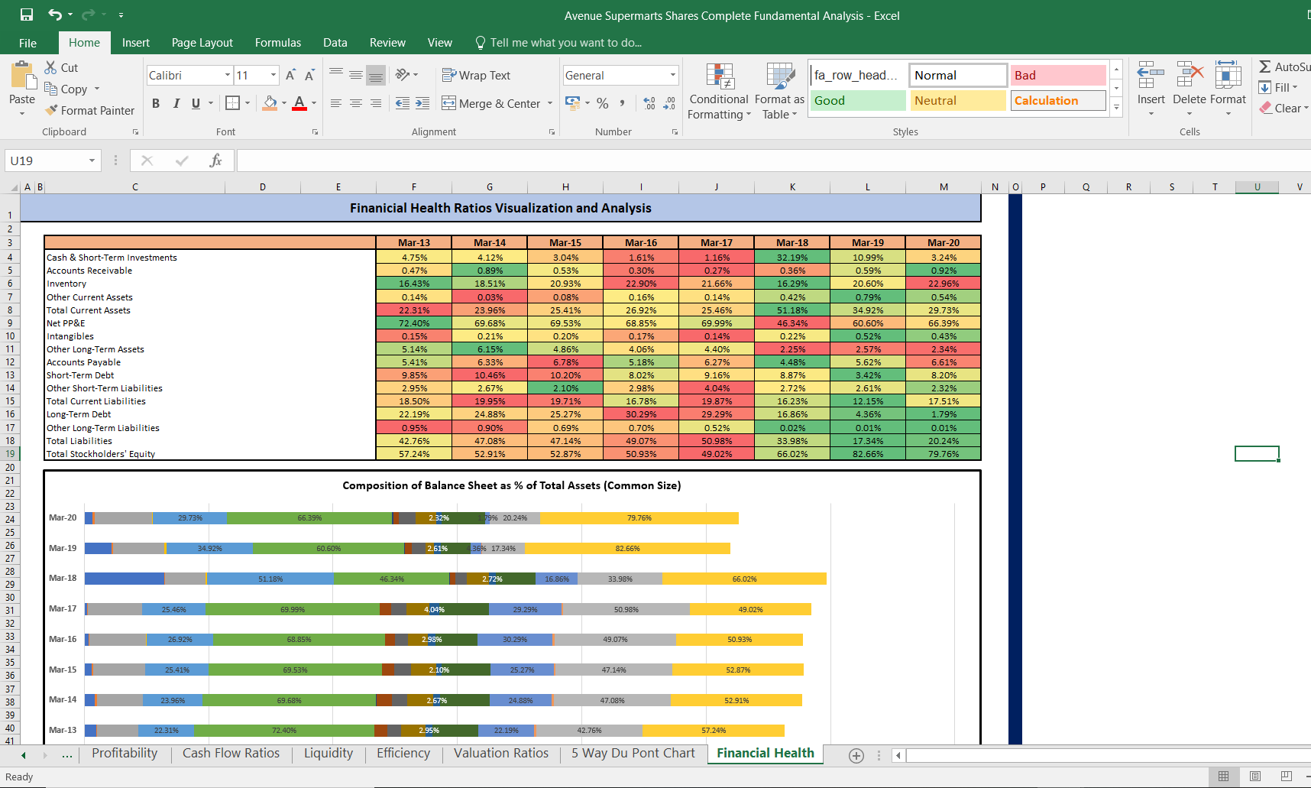This screenshot has width=1311, height=788.
Task: Add a new sheet with the plus icon
Action: click(856, 755)
